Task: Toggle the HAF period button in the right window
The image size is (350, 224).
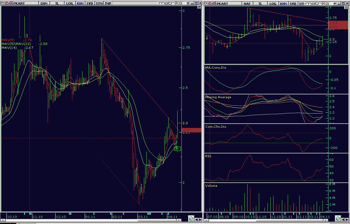Action: pos(247,4)
